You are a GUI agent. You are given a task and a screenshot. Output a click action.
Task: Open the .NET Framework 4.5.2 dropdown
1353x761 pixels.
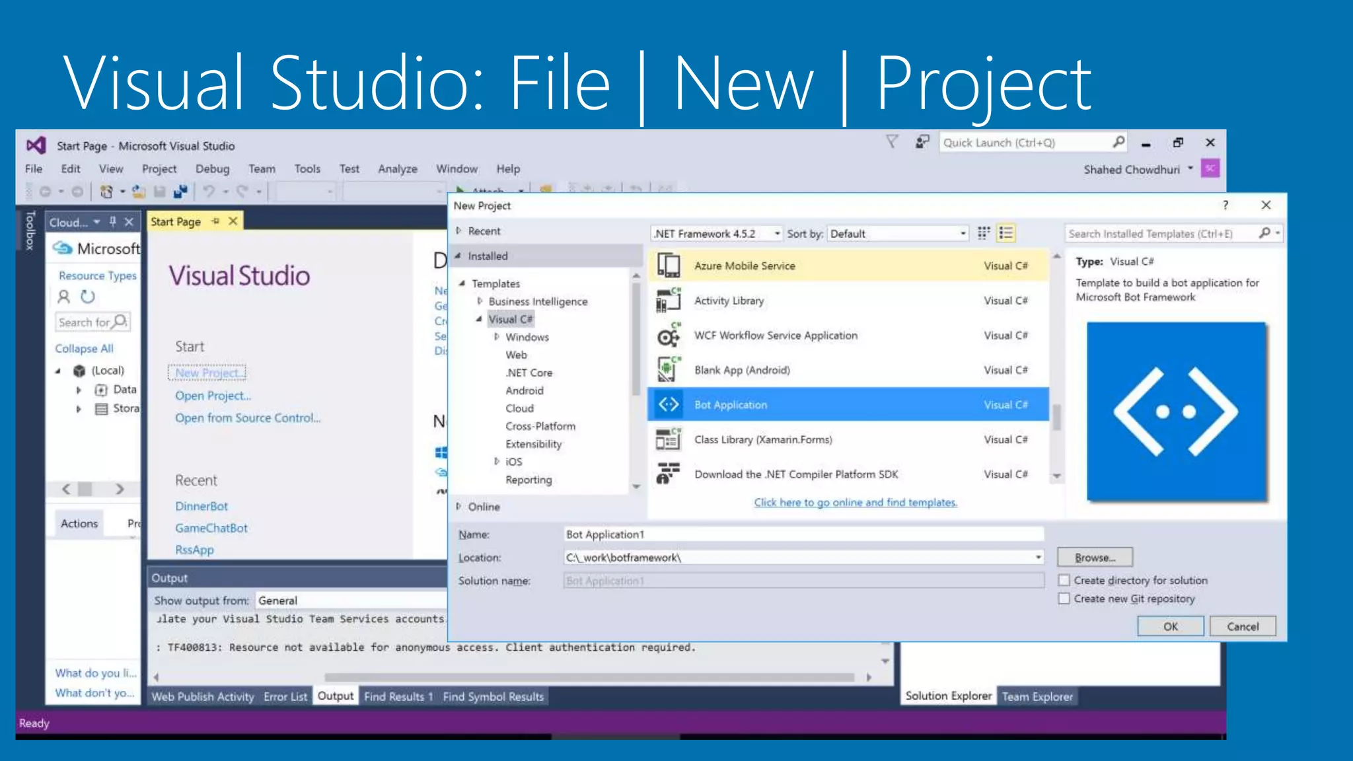click(x=717, y=233)
